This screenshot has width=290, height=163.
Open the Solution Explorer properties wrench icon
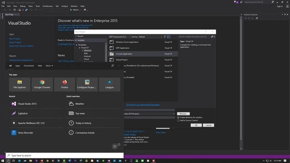click(x=257, y=18)
